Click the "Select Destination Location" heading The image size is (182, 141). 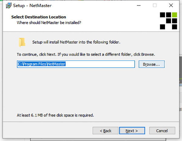[x=39, y=17]
